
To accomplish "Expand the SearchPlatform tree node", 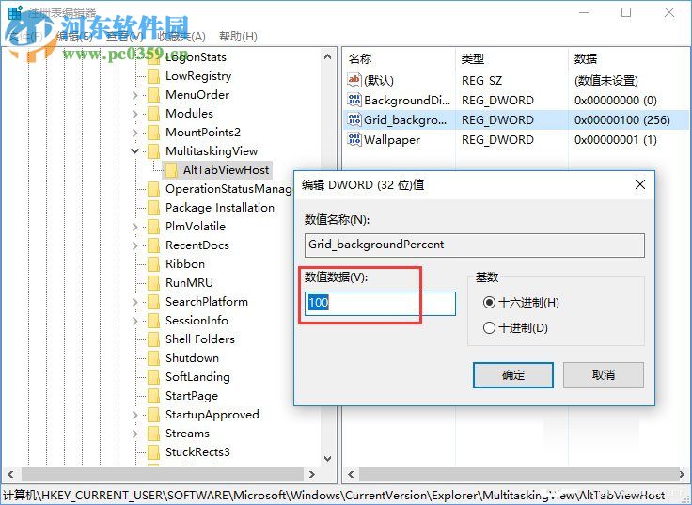I will click(x=135, y=303).
